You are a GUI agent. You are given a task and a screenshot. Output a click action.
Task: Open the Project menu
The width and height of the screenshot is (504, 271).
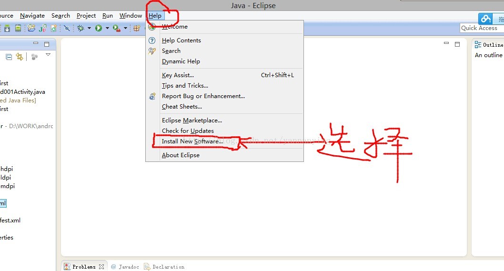point(86,15)
